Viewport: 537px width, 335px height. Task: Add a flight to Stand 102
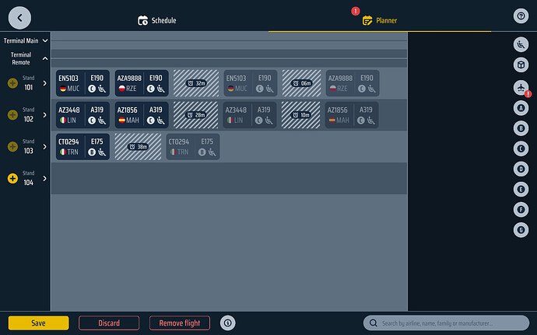pyautogui.click(x=12, y=115)
